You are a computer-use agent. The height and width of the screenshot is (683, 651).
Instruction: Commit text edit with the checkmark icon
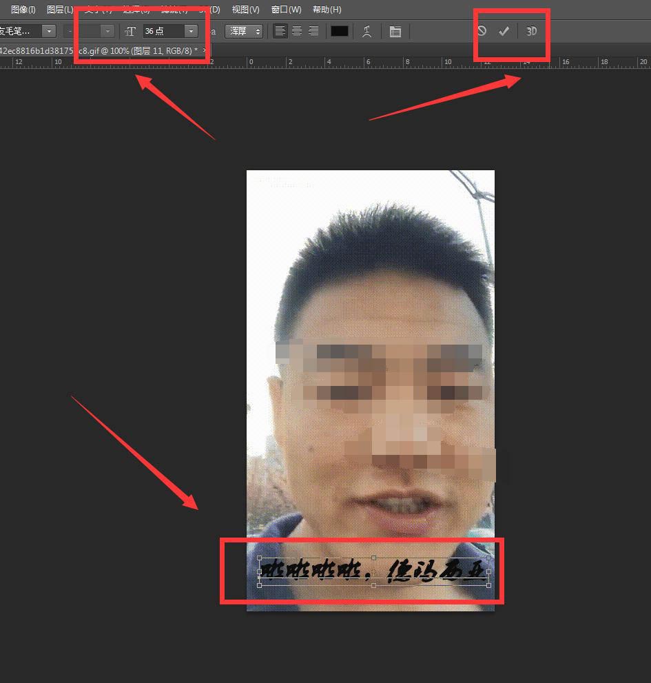click(504, 32)
